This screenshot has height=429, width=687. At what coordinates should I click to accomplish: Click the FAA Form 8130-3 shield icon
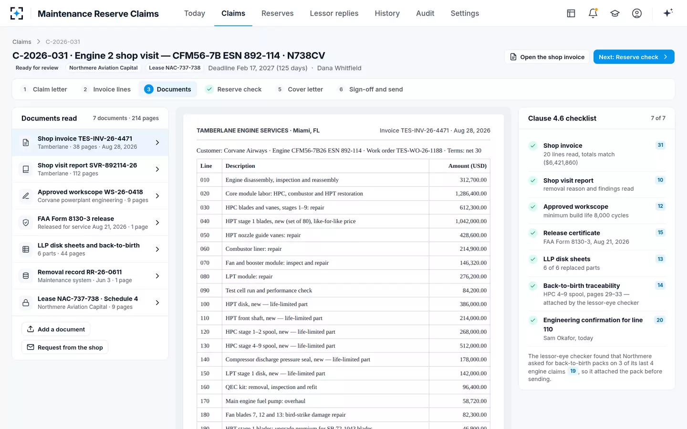coord(26,223)
